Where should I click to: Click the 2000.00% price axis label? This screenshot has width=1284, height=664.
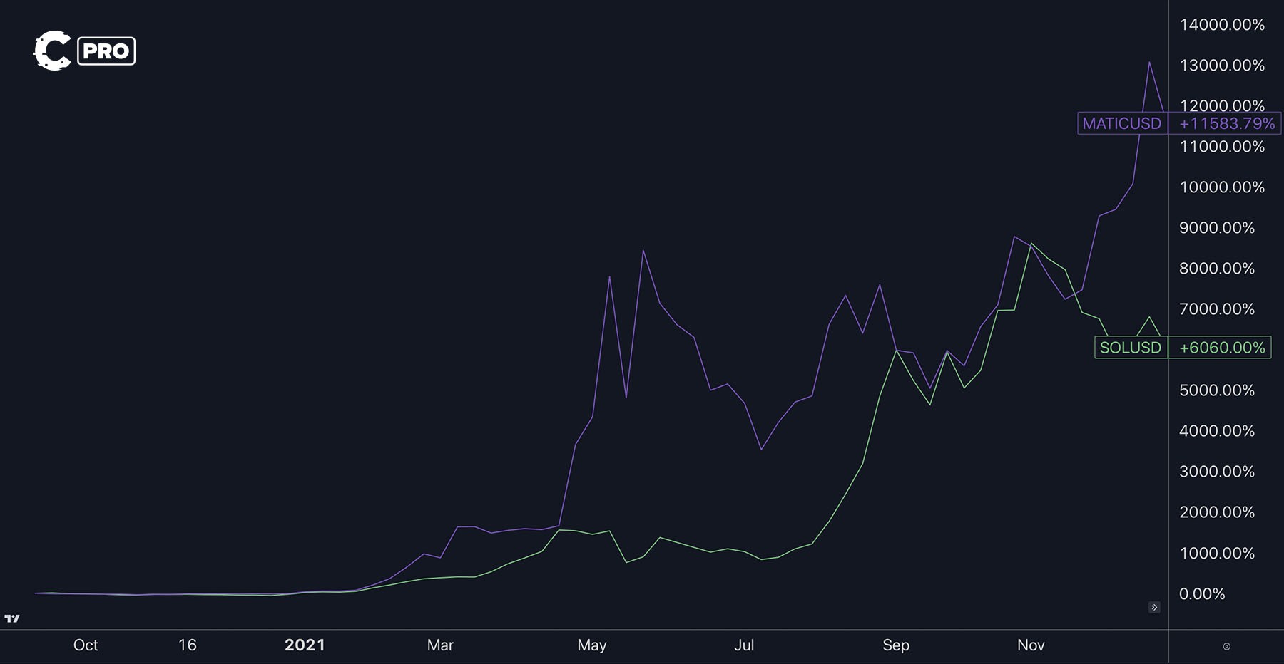[1217, 512]
